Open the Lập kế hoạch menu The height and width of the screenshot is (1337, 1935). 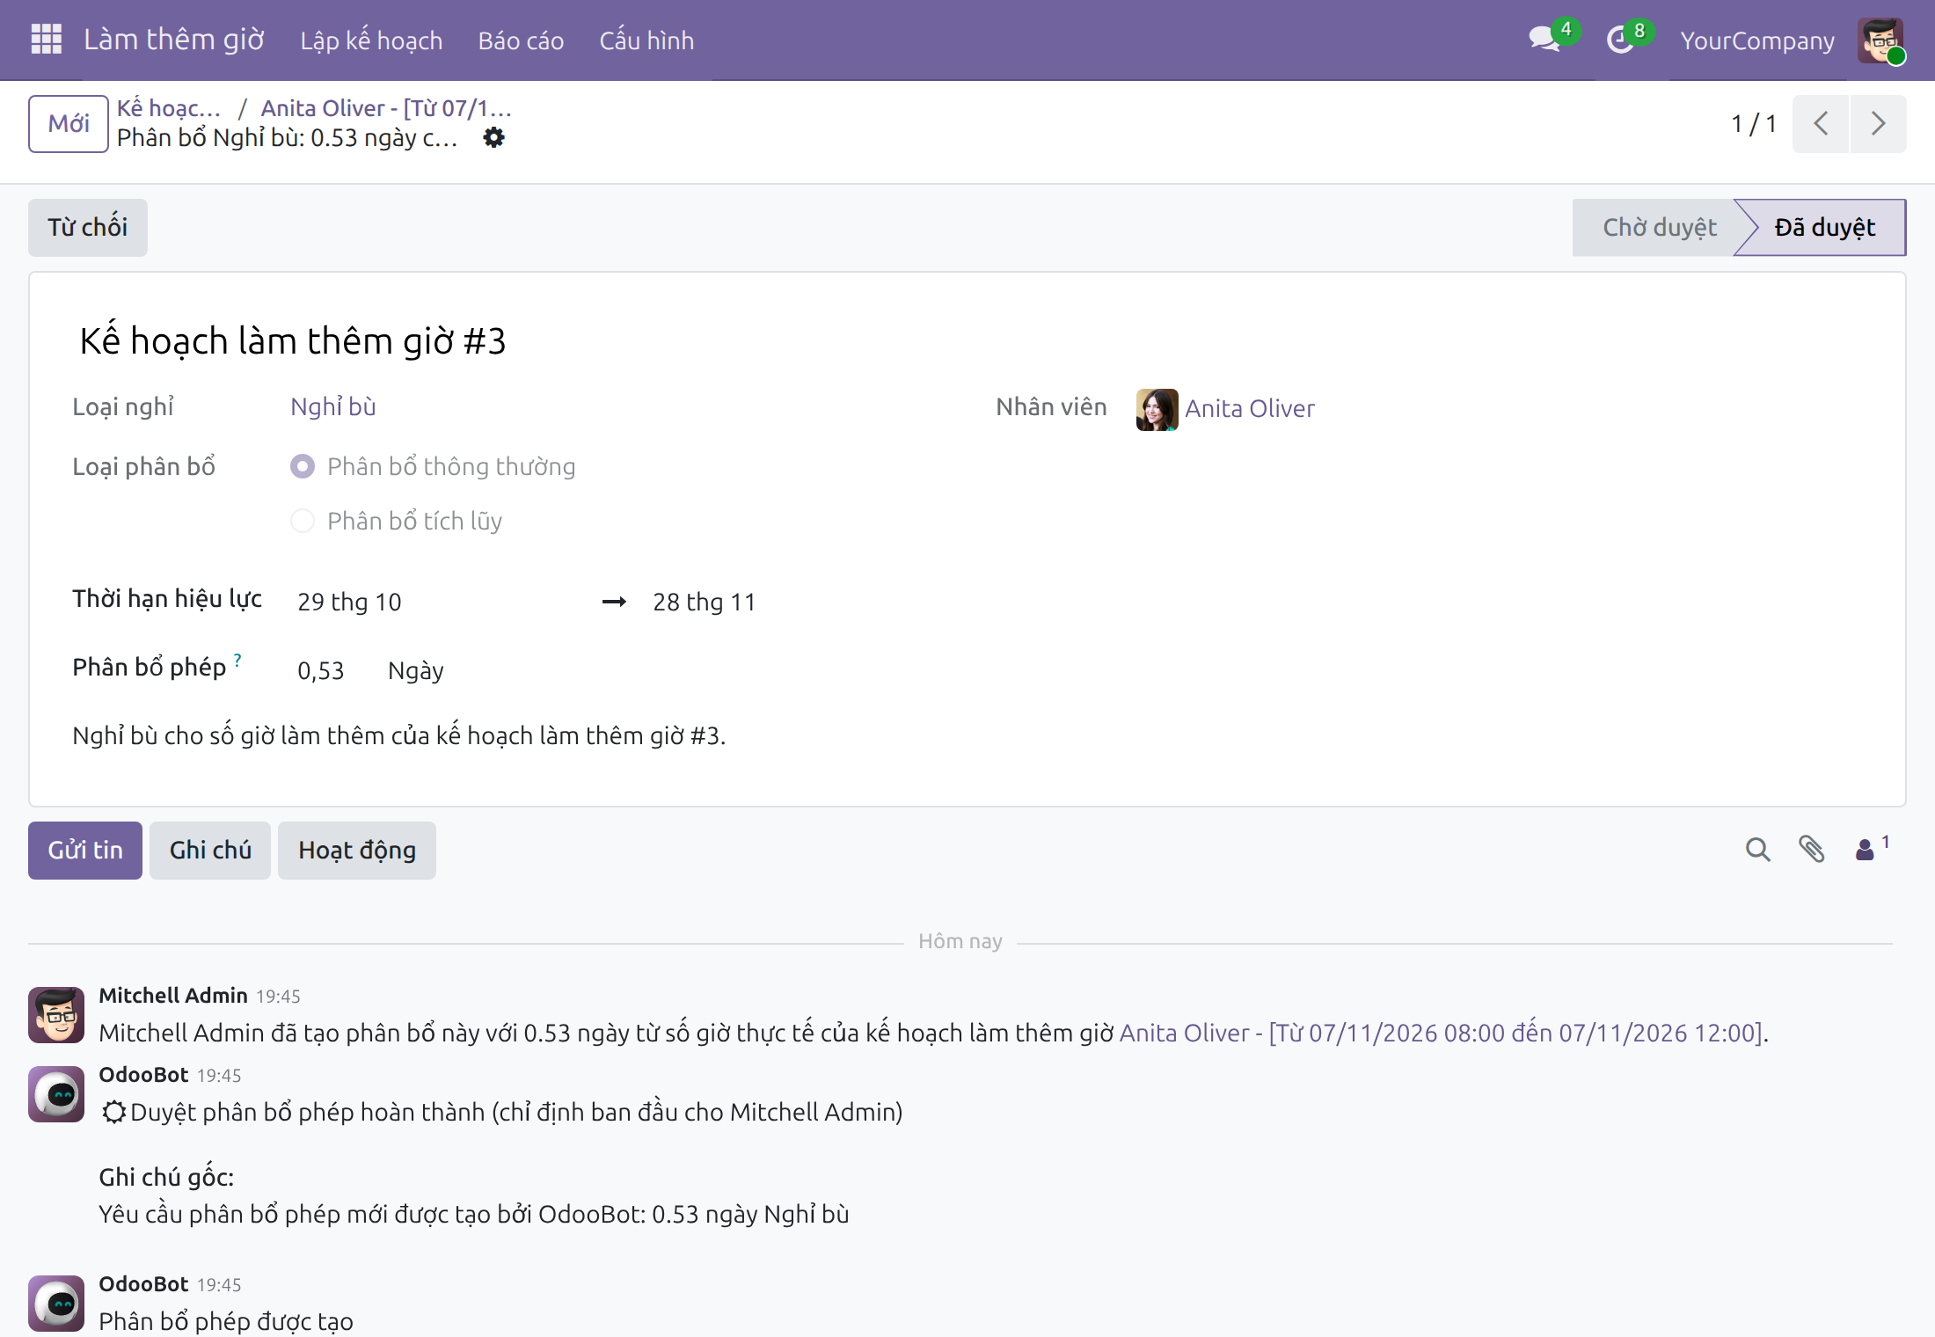(371, 40)
